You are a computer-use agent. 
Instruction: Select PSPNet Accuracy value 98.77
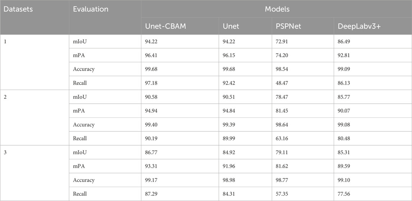[x=282, y=180]
